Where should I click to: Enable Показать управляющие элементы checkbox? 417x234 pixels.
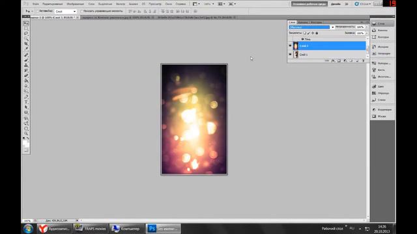click(82, 11)
